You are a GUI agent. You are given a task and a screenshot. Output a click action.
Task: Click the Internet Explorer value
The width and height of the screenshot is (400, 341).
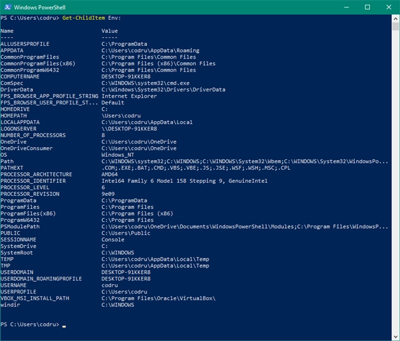point(129,96)
